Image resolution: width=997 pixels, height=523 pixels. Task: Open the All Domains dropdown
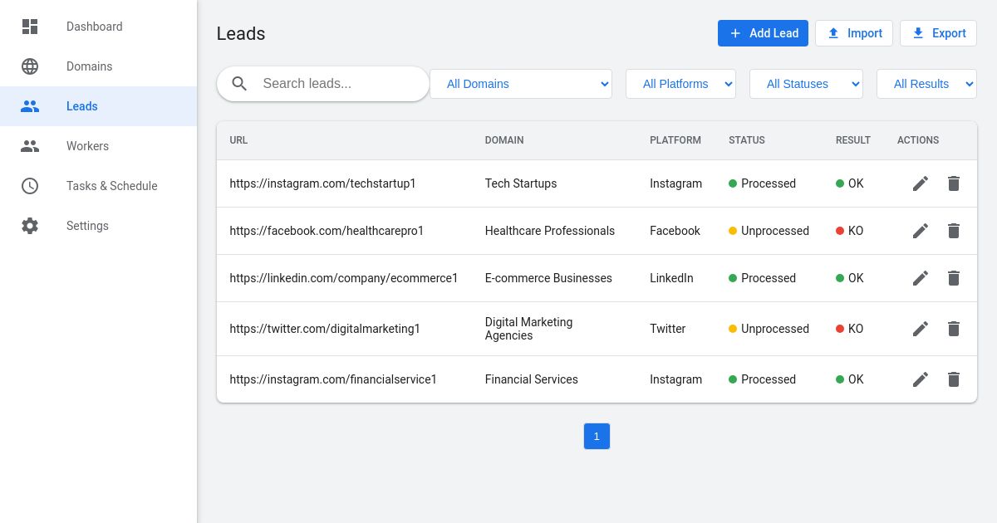[x=521, y=84]
